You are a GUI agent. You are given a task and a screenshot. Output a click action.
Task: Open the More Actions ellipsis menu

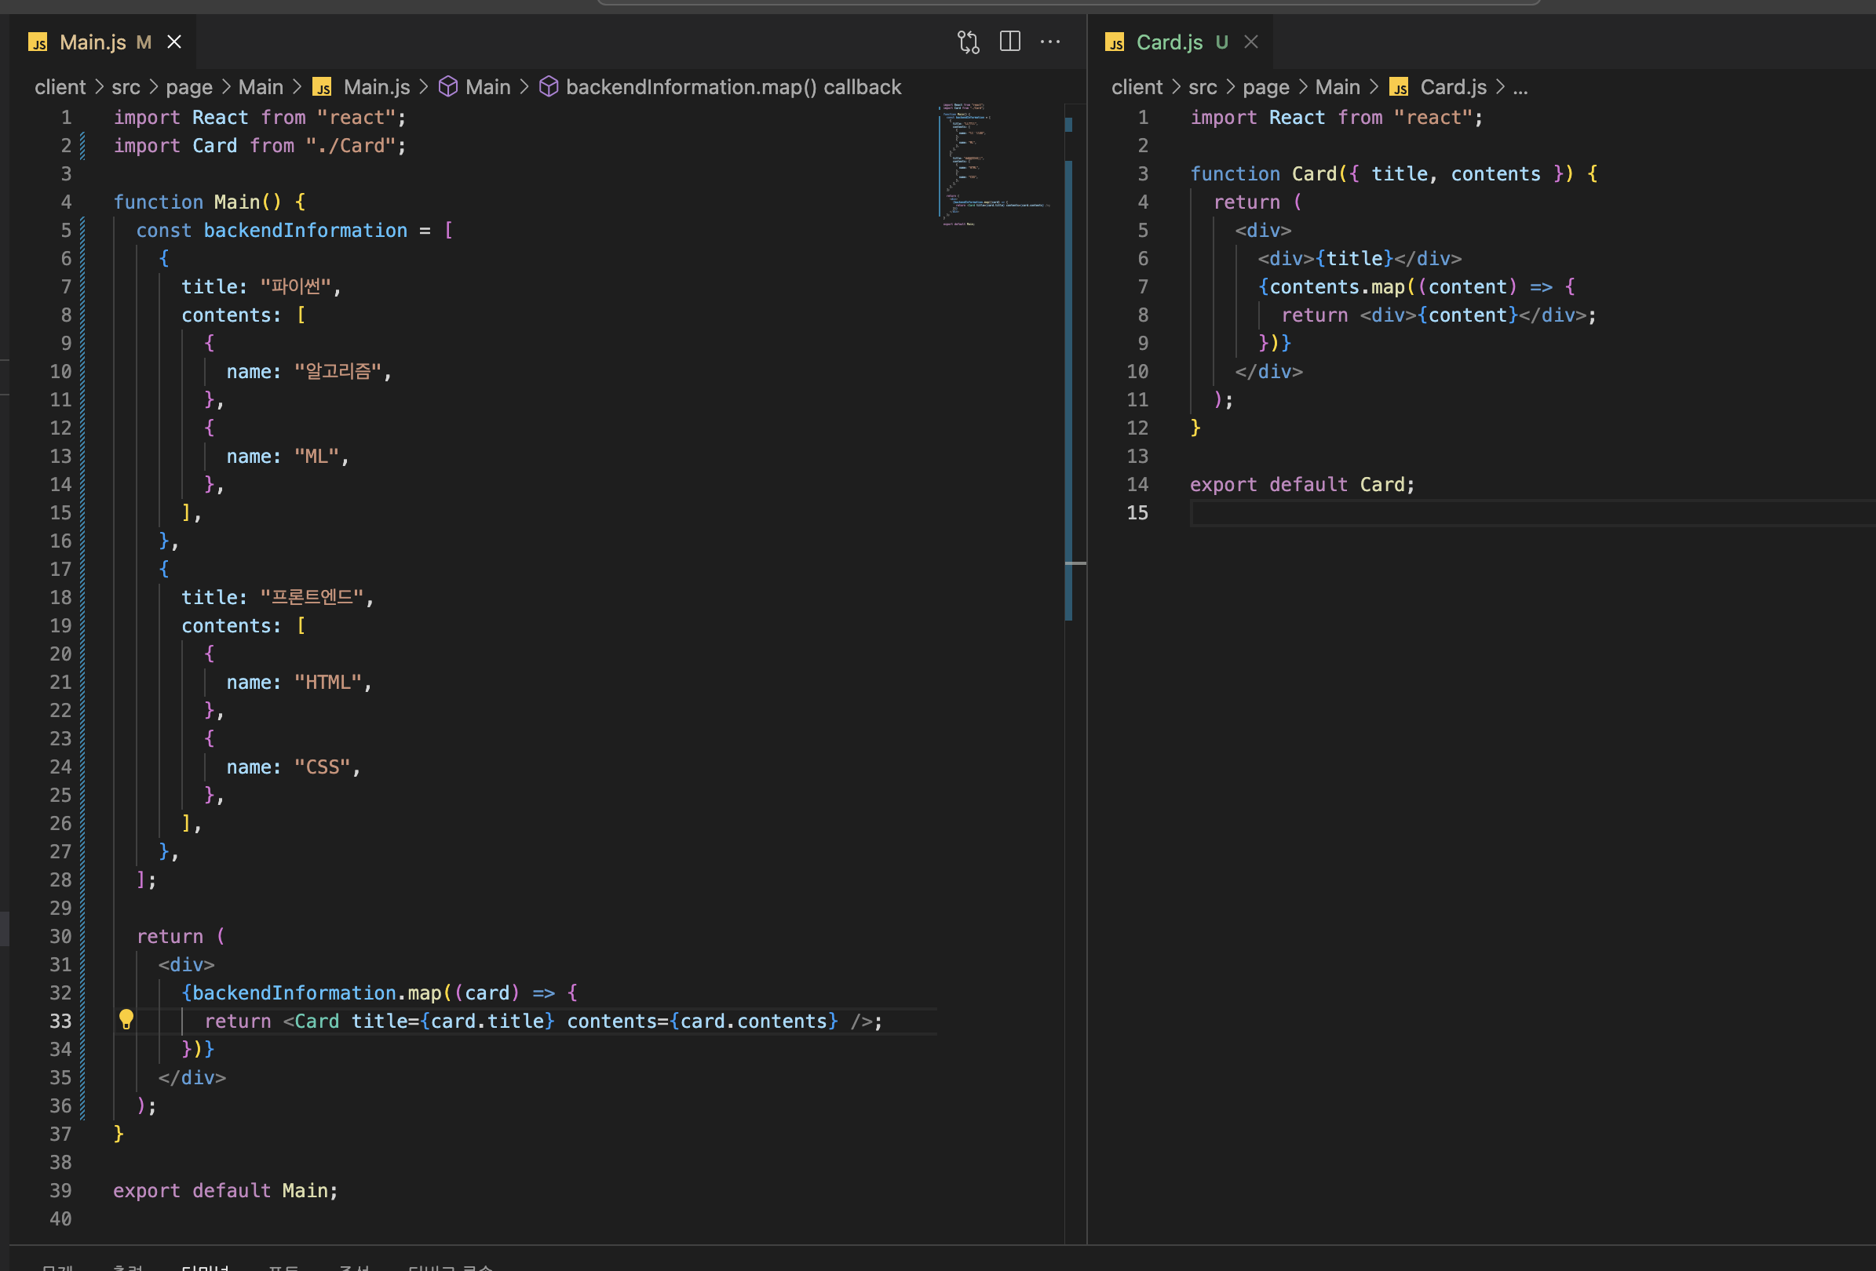coord(1050,42)
